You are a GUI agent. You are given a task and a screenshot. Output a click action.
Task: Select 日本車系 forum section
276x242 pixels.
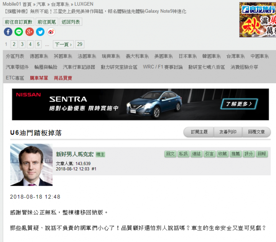click(x=187, y=56)
